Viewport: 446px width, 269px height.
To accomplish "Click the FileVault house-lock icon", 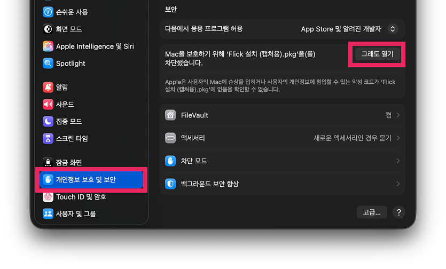I will tap(170, 115).
